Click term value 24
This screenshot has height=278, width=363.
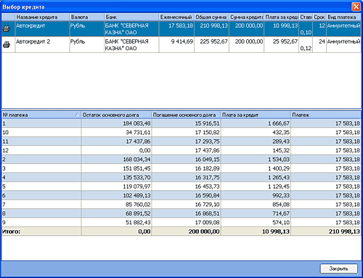click(322, 41)
